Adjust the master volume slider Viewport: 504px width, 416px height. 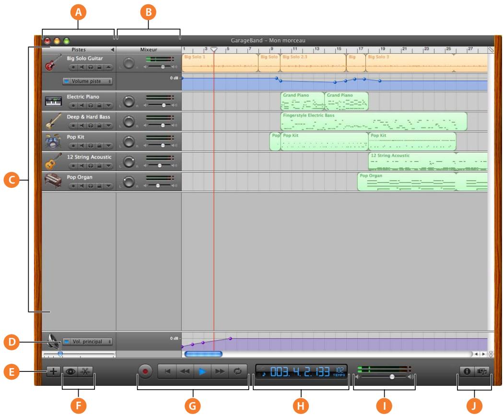pos(392,377)
